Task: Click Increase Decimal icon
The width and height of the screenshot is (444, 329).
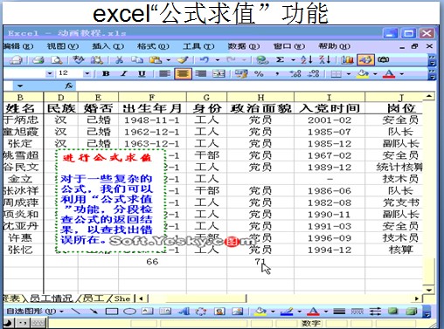Action: coord(295,74)
